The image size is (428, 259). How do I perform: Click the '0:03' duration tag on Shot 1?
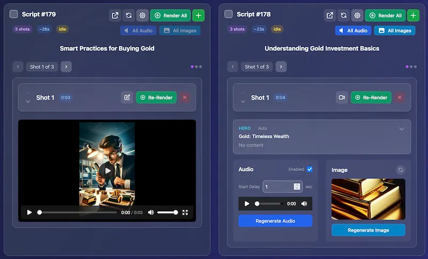coord(65,98)
